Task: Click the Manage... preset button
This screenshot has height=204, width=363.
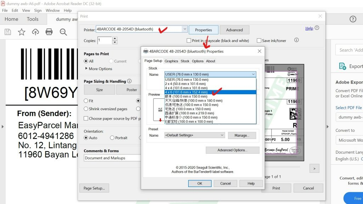Action: point(242,135)
